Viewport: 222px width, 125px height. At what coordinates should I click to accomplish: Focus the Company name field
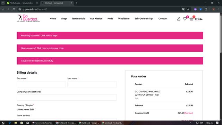click(x=67, y=98)
